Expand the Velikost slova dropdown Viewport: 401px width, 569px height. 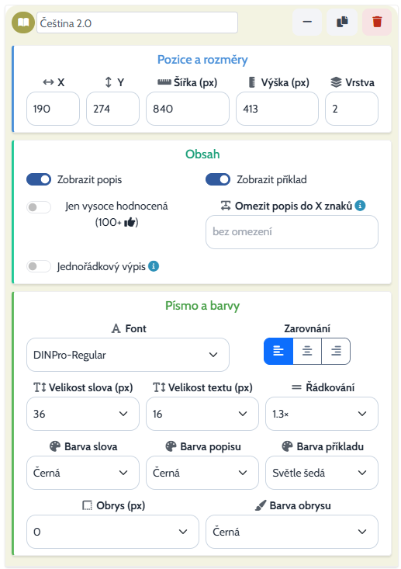(83, 414)
